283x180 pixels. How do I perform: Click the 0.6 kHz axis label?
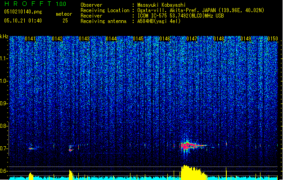(4, 171)
